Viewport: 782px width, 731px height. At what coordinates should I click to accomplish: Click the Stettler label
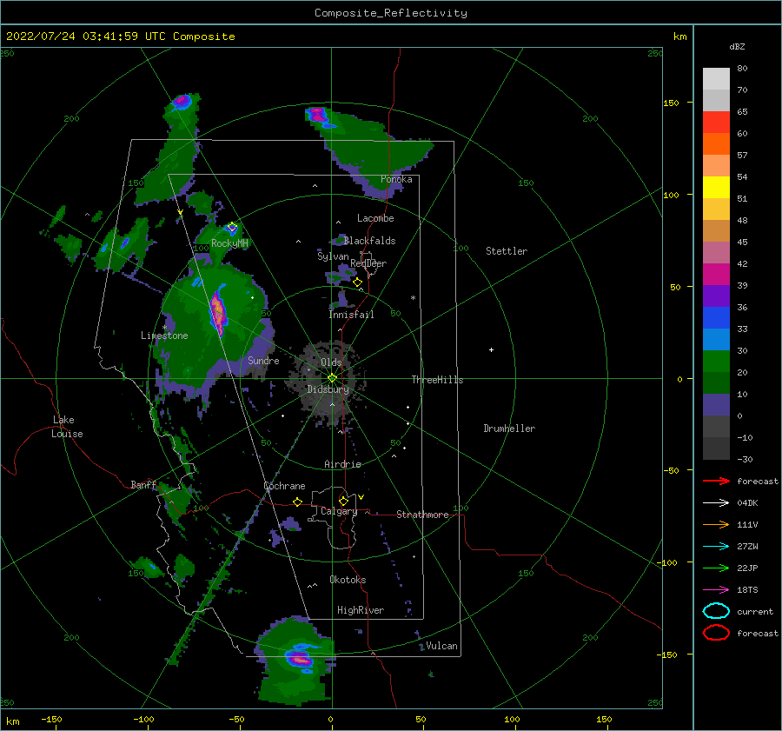click(507, 251)
